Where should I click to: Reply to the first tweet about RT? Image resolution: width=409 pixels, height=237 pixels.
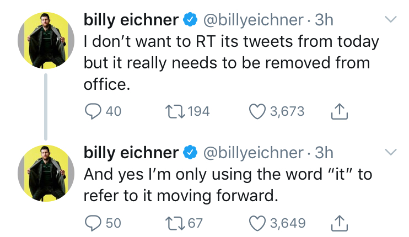(x=93, y=111)
